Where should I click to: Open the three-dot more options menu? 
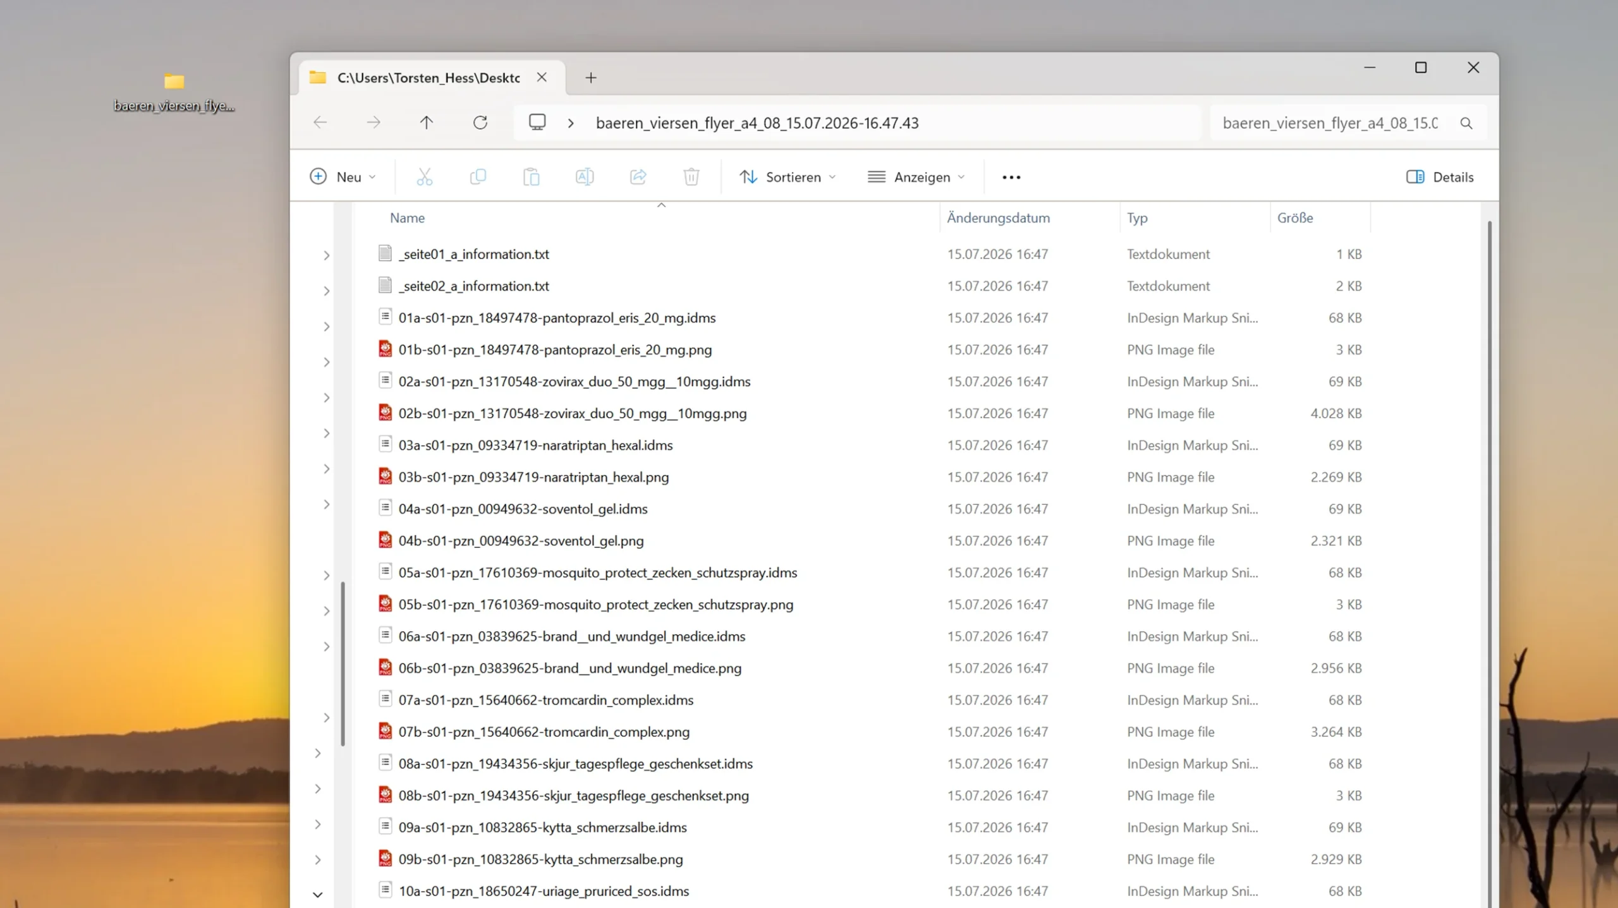click(x=1011, y=178)
